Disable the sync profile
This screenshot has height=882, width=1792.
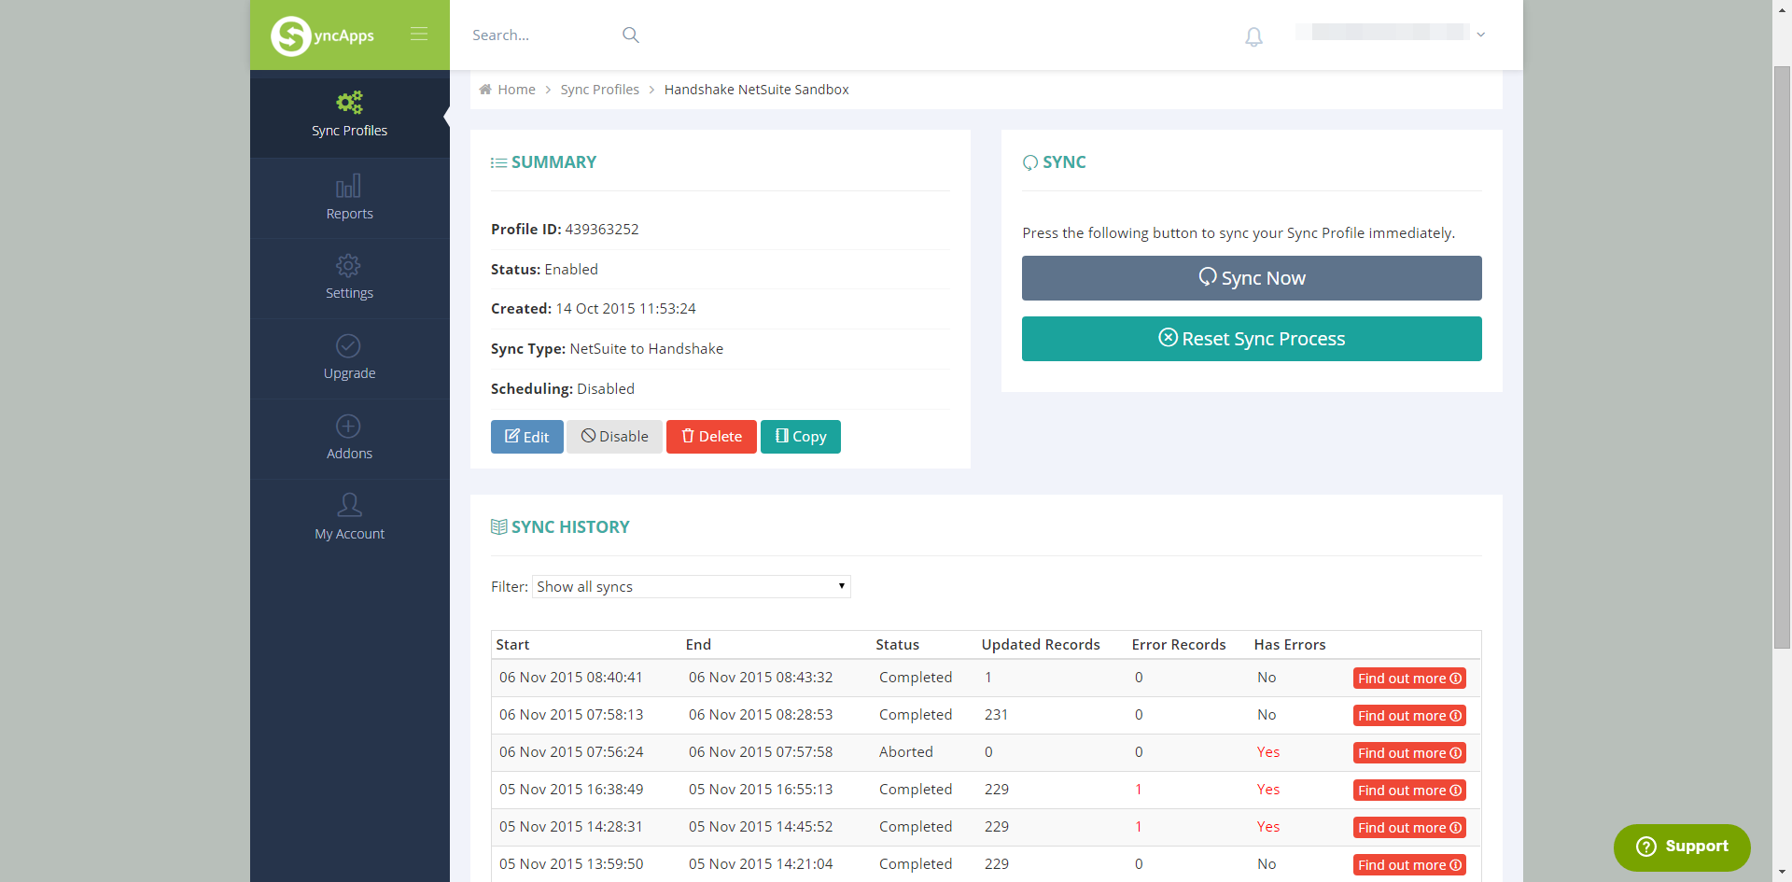point(614,437)
